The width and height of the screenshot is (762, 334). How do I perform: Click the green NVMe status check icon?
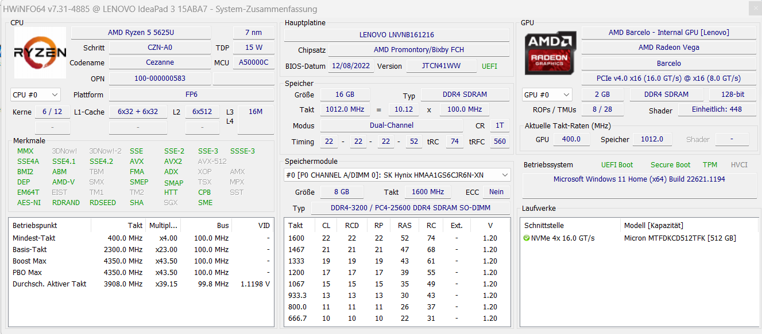point(527,238)
